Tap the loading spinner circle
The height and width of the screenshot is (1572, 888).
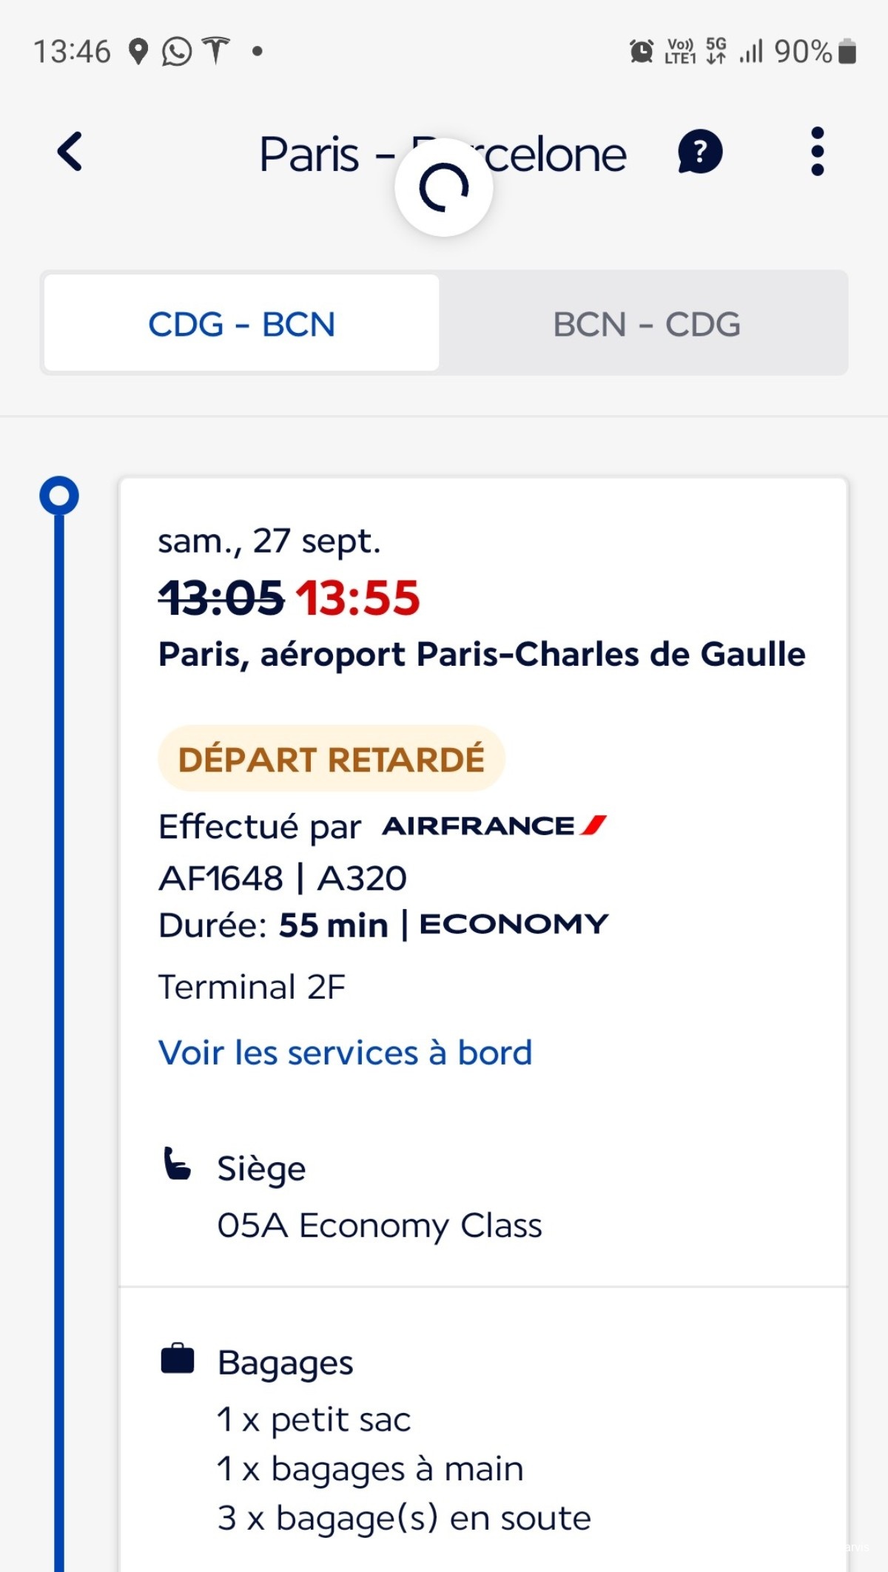444,187
